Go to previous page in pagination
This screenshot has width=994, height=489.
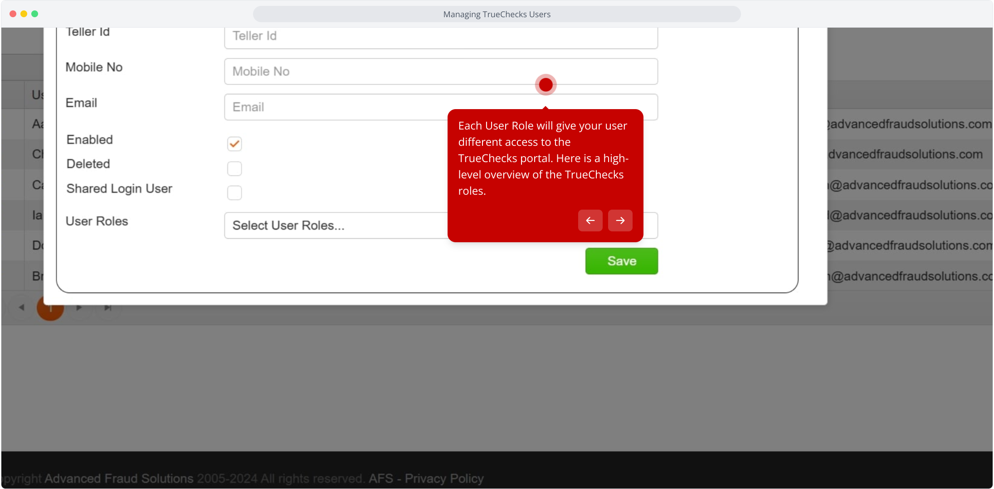coord(21,308)
